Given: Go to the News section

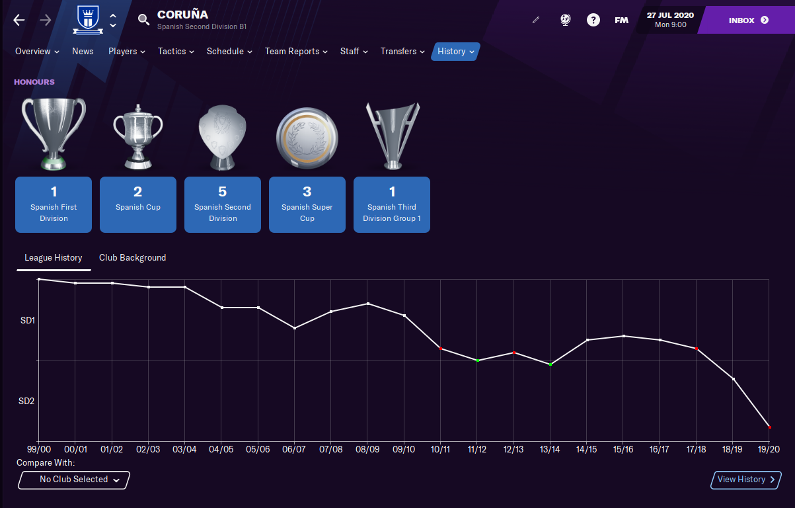Looking at the screenshot, I should [83, 51].
